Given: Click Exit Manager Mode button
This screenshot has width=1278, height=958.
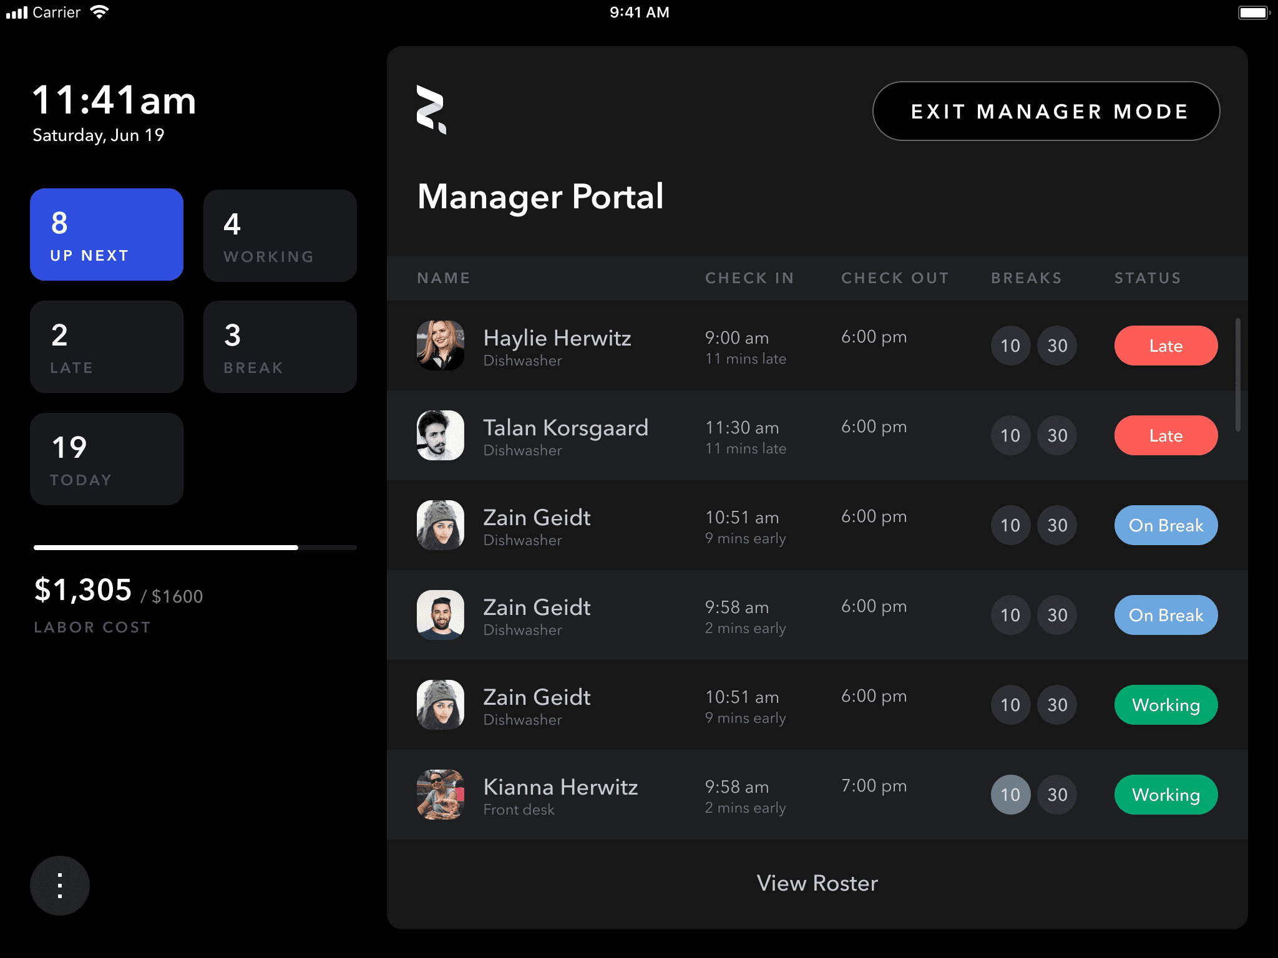Looking at the screenshot, I should pos(1046,111).
